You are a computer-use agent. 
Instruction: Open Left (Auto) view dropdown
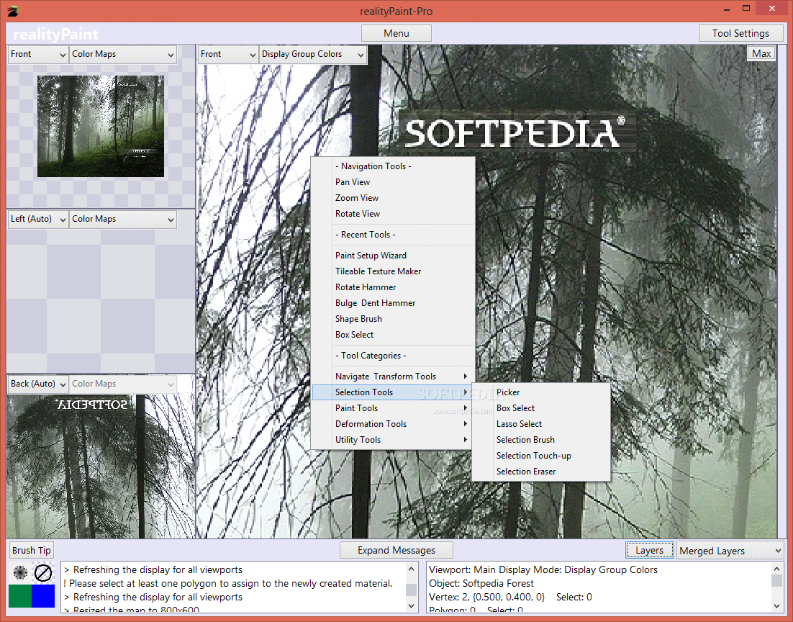tap(38, 219)
